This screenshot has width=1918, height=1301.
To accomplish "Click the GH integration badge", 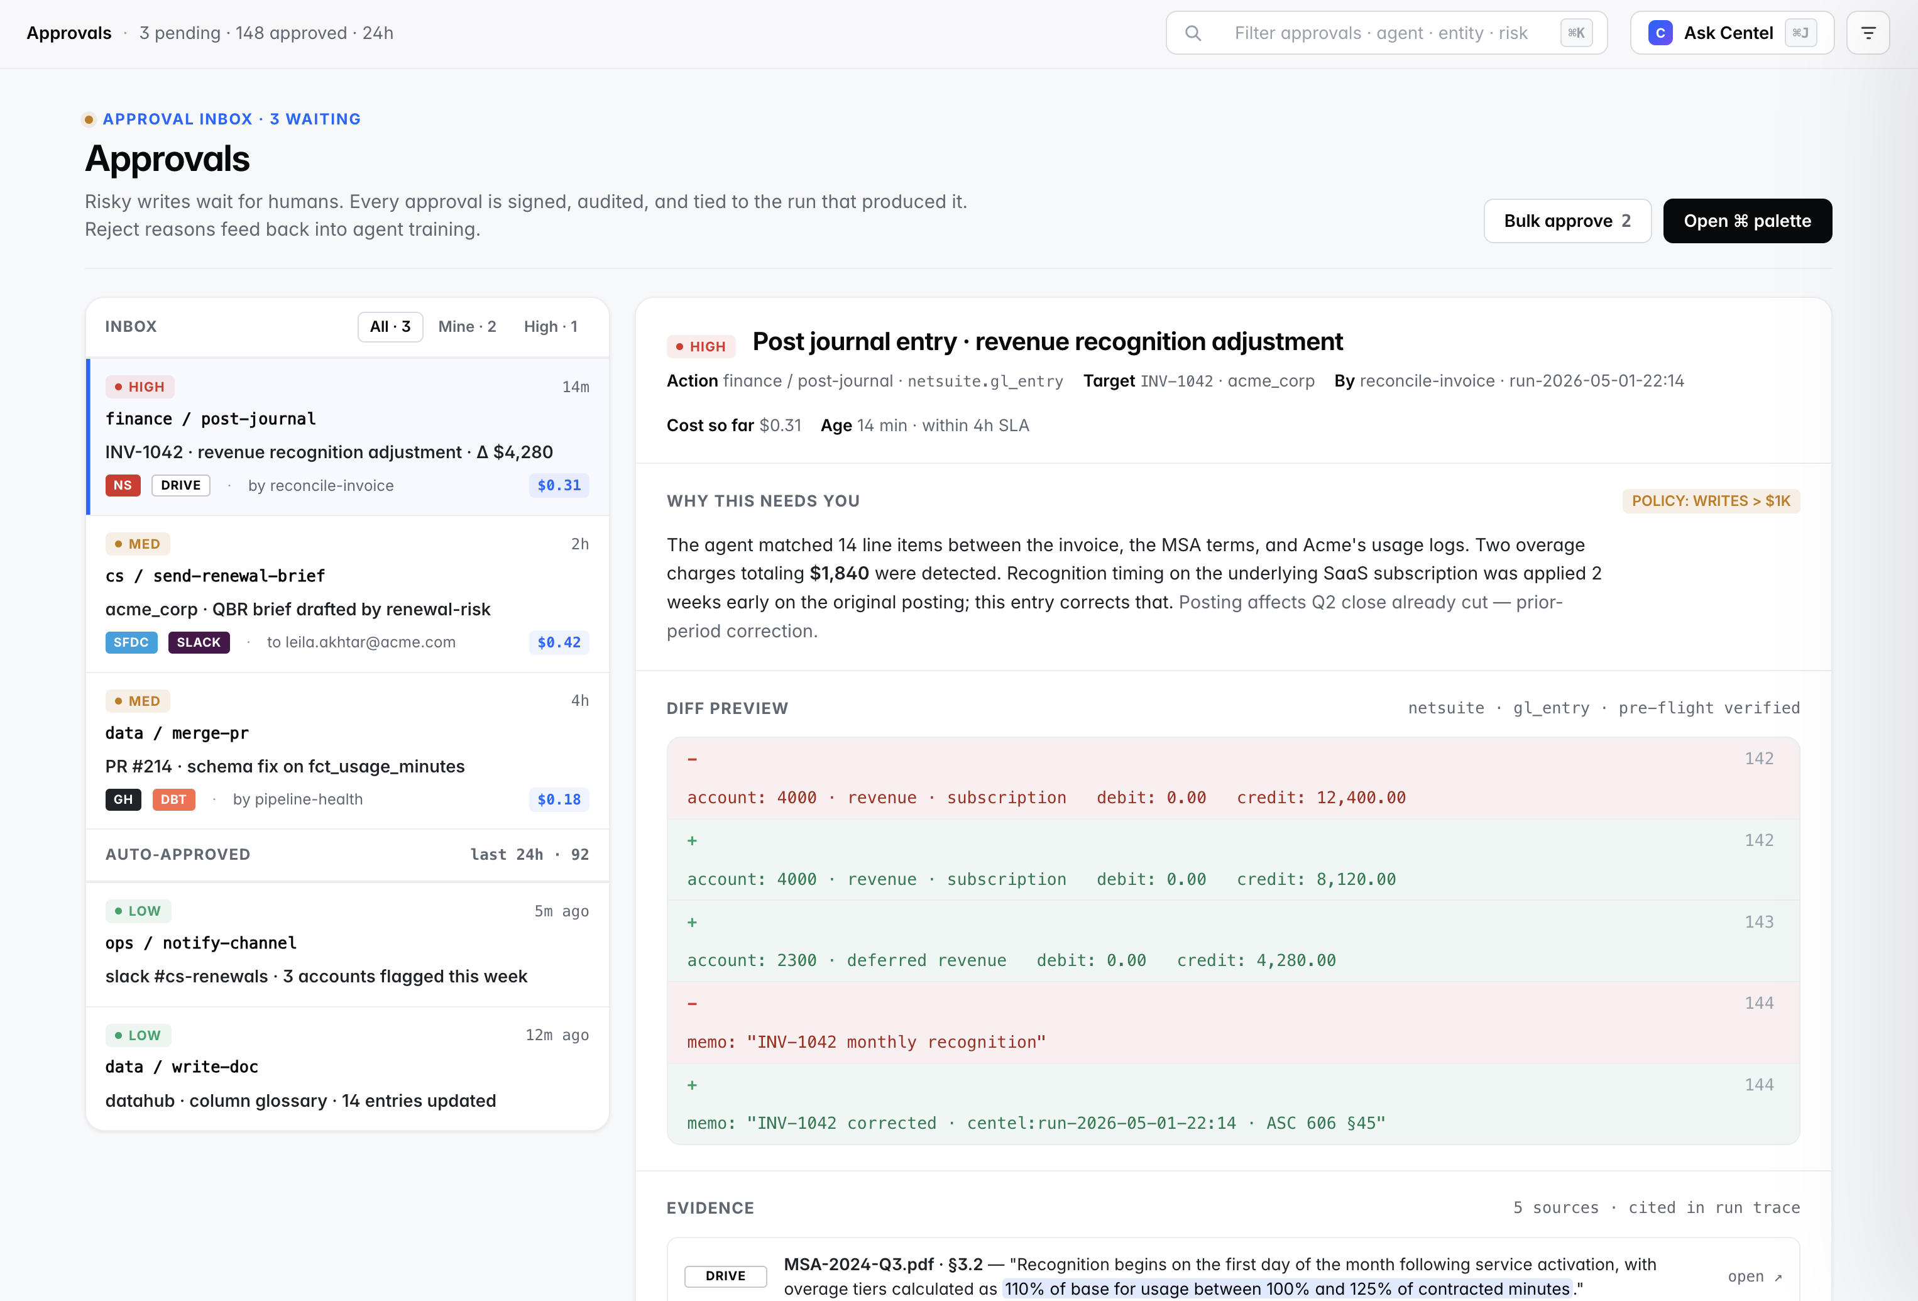I will point(124,799).
